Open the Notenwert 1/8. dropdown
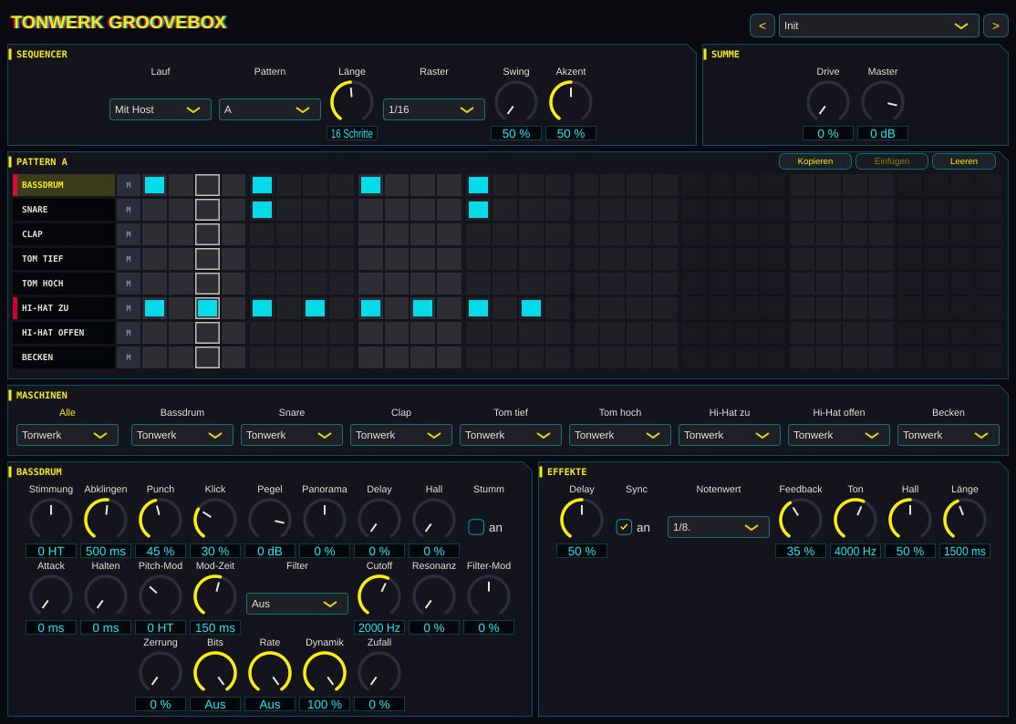The image size is (1016, 724). (x=719, y=527)
